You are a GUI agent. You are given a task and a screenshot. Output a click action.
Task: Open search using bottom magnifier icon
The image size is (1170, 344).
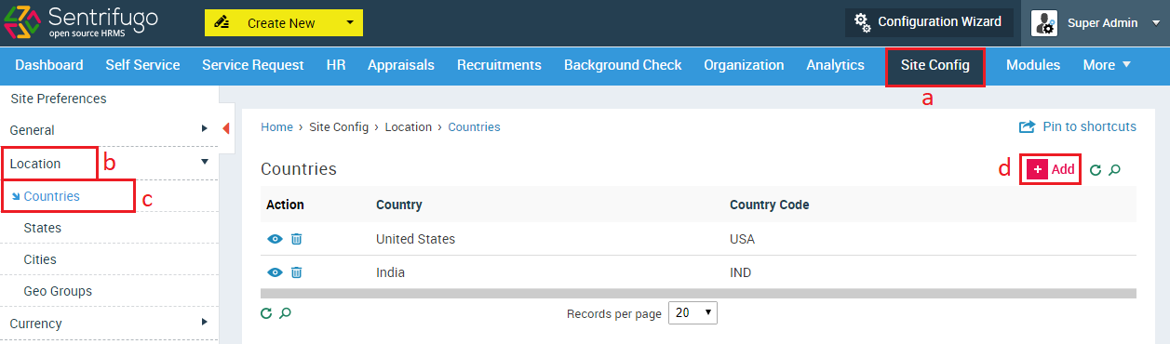pos(286,313)
